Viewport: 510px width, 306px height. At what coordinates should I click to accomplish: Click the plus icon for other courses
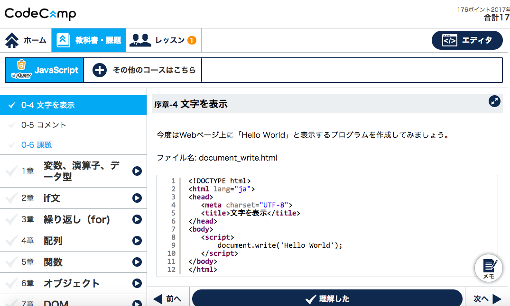coord(99,70)
